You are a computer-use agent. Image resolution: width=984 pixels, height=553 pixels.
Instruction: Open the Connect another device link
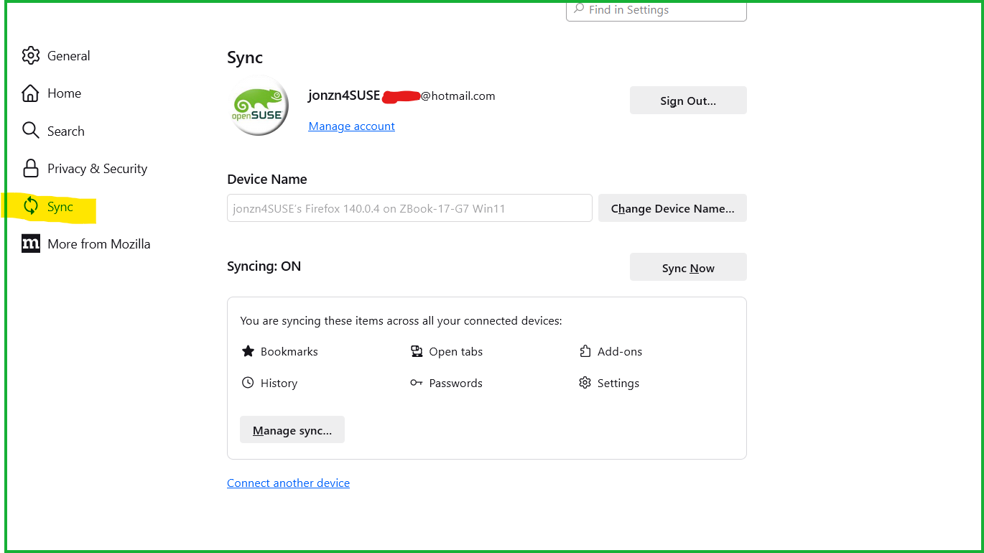coord(288,483)
